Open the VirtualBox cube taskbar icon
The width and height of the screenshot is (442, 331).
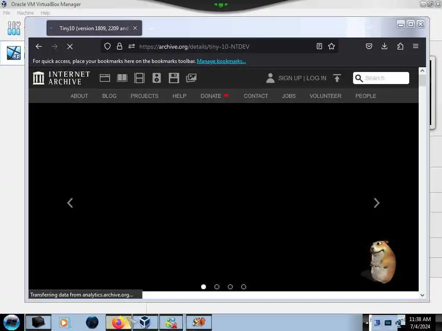(145, 322)
